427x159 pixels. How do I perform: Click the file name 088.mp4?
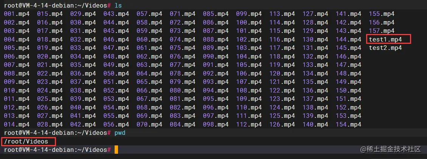click(x=216, y=40)
